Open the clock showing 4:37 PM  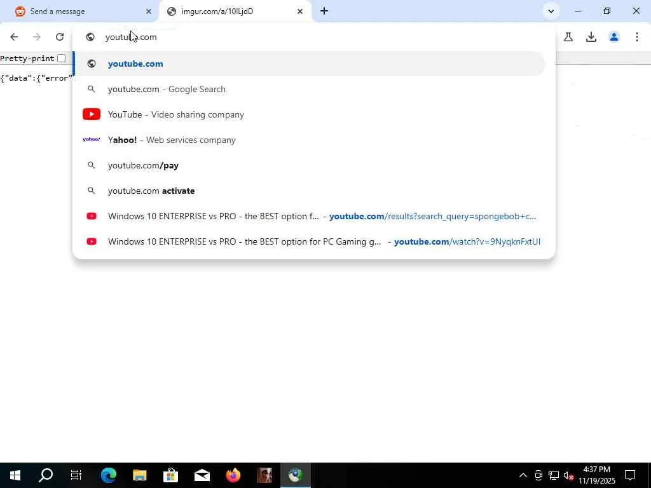point(596,475)
